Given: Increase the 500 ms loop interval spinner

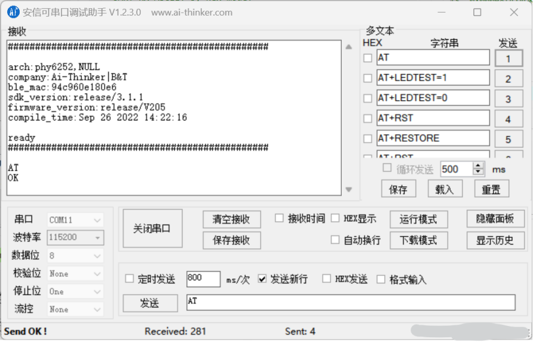Looking at the screenshot, I should tap(478, 165).
